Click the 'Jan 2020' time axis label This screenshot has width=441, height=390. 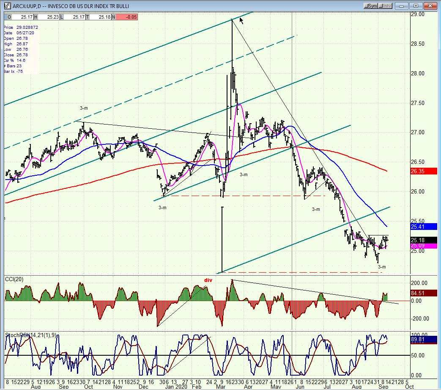click(176, 387)
